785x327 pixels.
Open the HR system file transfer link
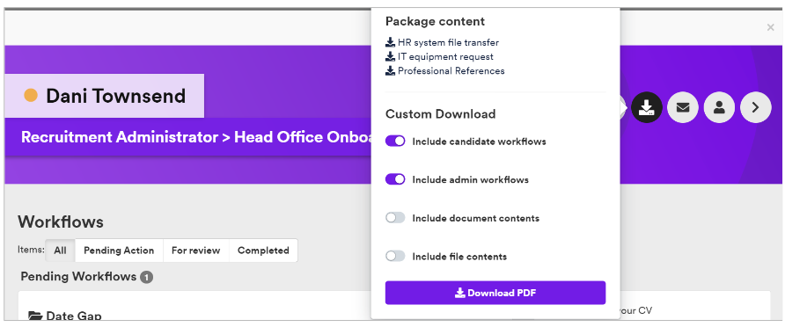coord(448,42)
